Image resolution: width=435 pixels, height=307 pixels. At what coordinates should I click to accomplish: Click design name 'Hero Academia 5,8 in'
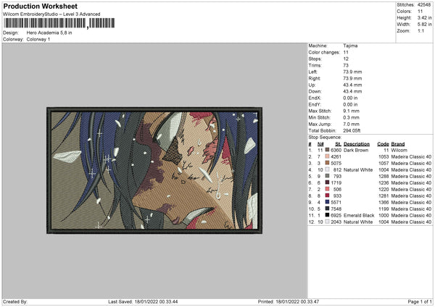tap(49, 33)
